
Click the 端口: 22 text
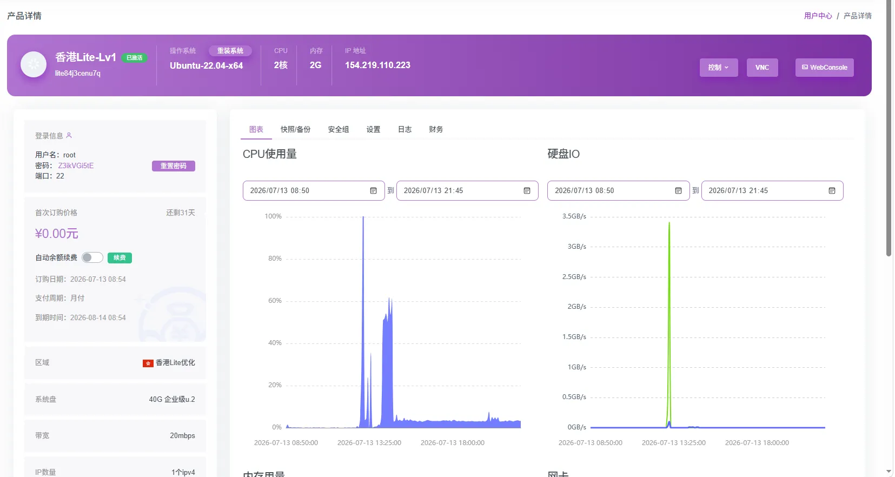50,176
